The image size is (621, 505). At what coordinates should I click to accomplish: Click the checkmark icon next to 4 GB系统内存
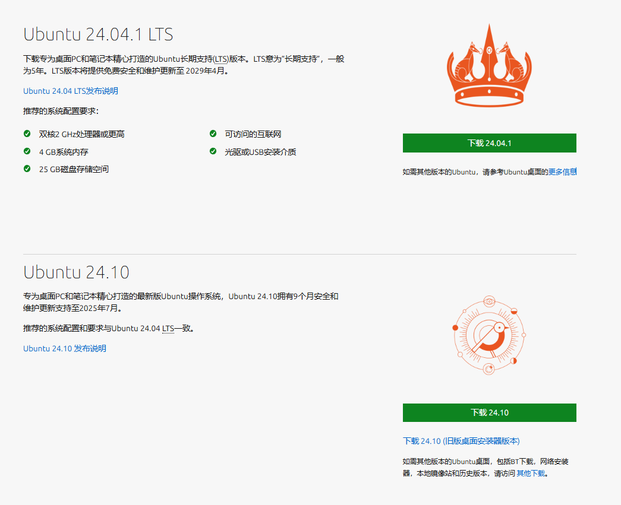[x=26, y=151]
